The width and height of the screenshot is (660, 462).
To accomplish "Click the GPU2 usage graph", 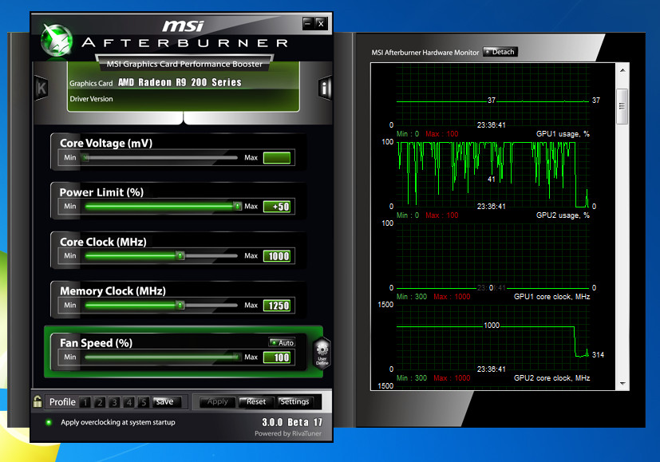I will coord(492,255).
